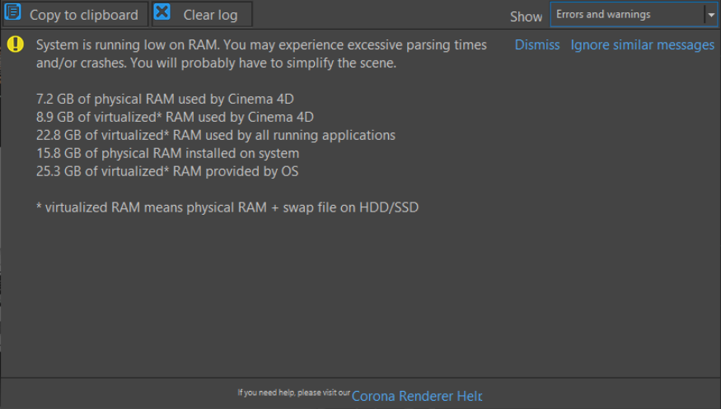Screen dimensions: 721x409
Task: Dismiss the low RAM warning message
Action: [x=537, y=45]
